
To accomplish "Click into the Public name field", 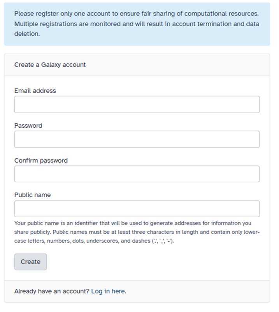I will (137, 209).
